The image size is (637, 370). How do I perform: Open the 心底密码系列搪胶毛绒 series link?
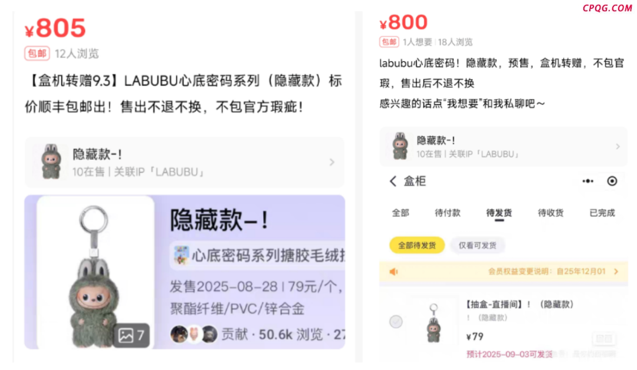pyautogui.click(x=258, y=256)
